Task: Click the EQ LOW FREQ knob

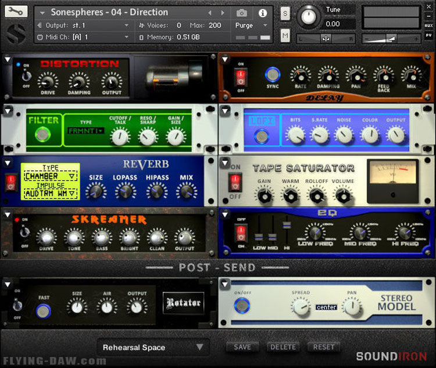Action: (315, 233)
